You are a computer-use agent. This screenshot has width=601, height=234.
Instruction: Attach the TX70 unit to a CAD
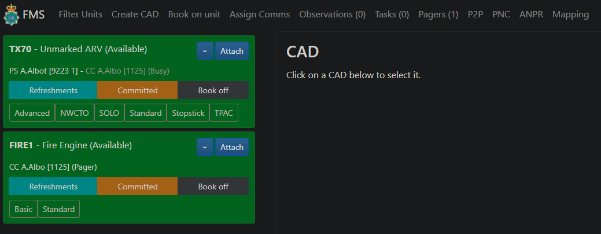232,51
